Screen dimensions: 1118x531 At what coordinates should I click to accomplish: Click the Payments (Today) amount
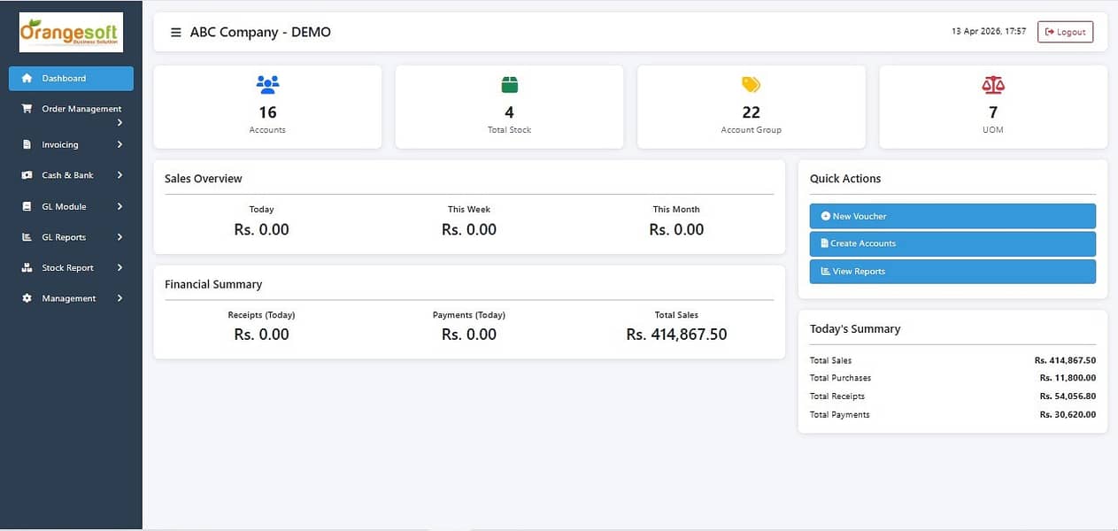pos(469,335)
